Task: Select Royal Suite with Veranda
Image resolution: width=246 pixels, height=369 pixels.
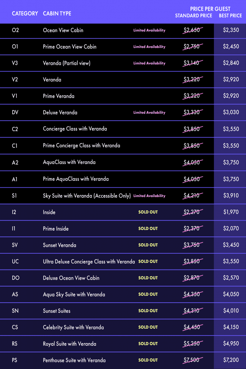Action: (x=70, y=344)
